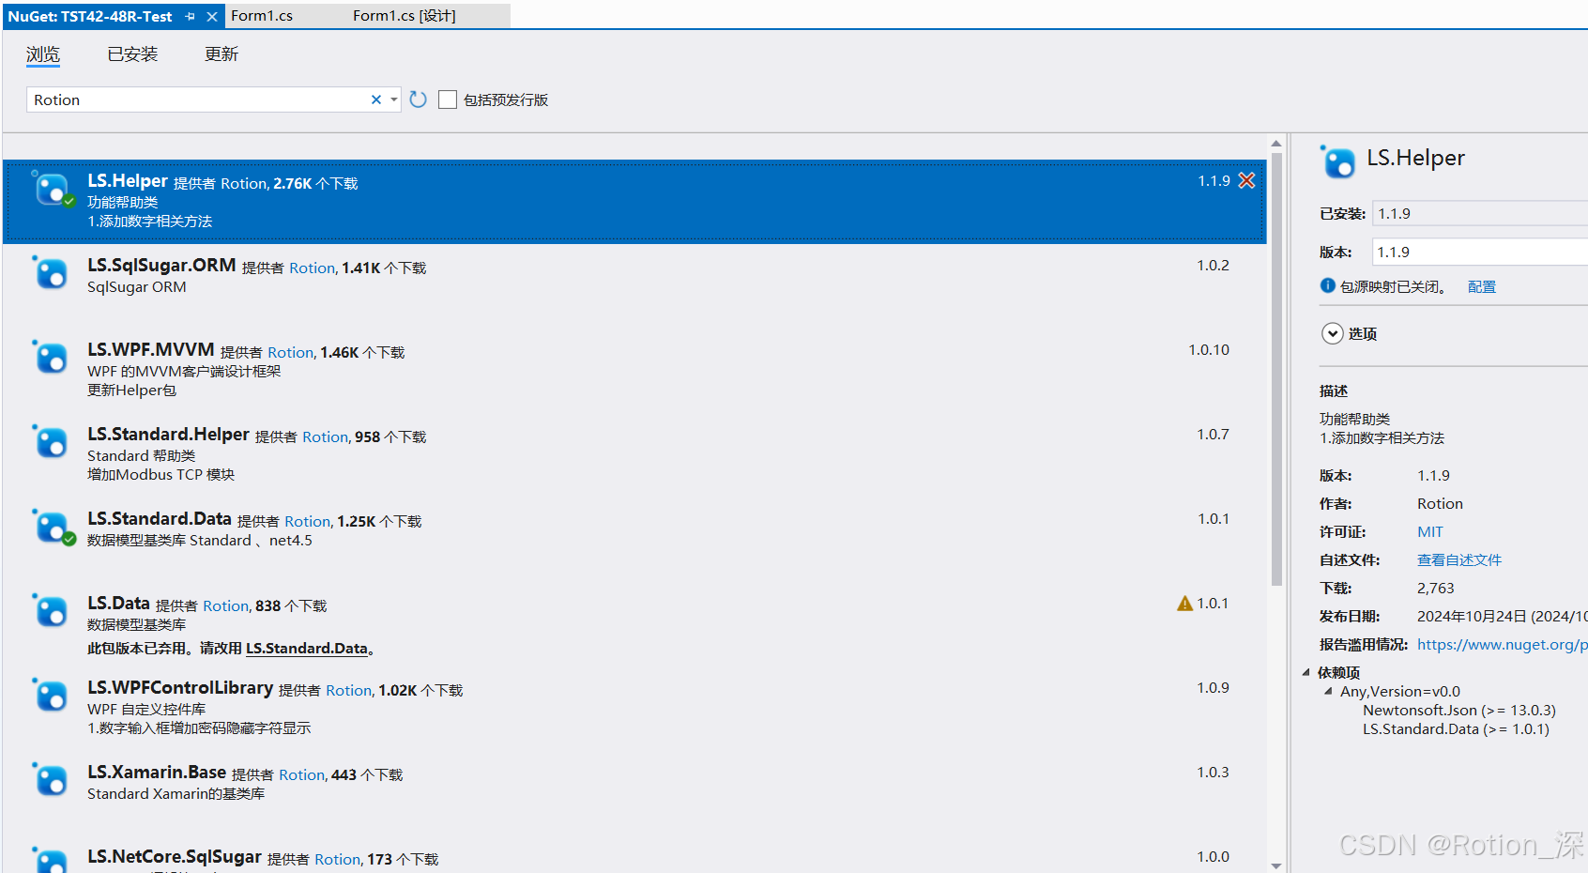Switch to the 更新 updates tab
This screenshot has height=873, width=1588.
coord(221,54)
